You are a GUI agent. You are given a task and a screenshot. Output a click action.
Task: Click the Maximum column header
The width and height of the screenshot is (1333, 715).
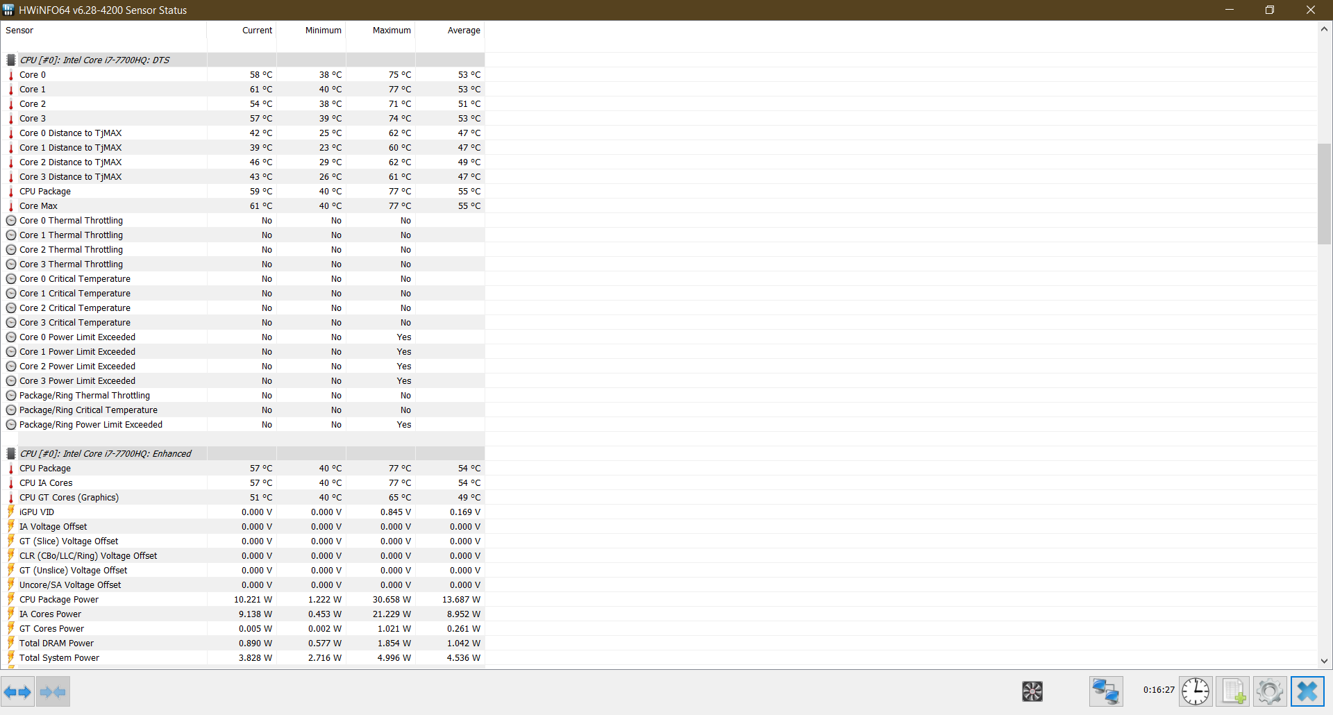click(x=380, y=31)
